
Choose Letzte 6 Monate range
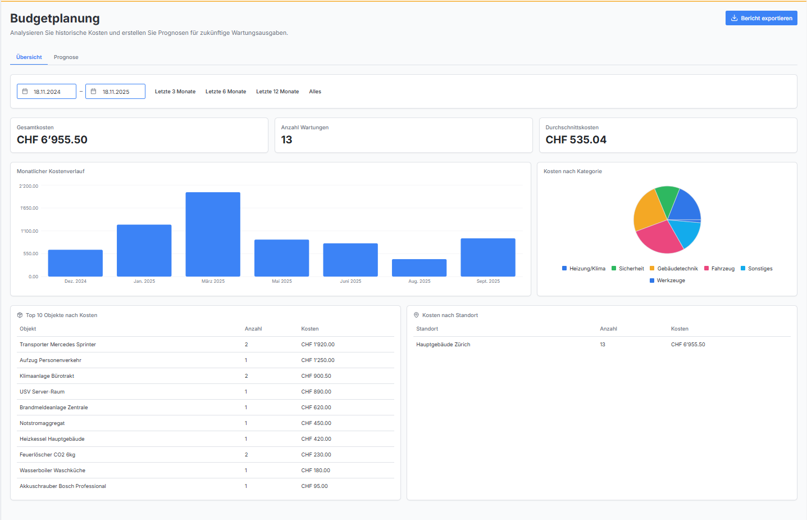226,92
